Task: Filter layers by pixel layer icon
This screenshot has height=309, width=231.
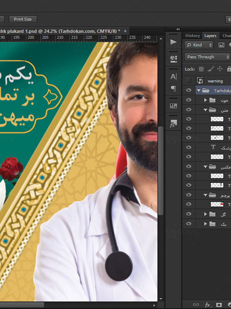Action: coord(221,45)
